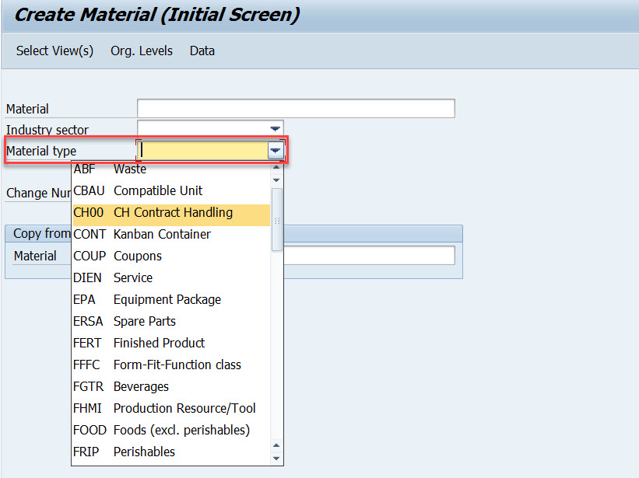Choose FFFC Form-Fit-Function class
This screenshot has width=639, height=478.
pyautogui.click(x=171, y=365)
